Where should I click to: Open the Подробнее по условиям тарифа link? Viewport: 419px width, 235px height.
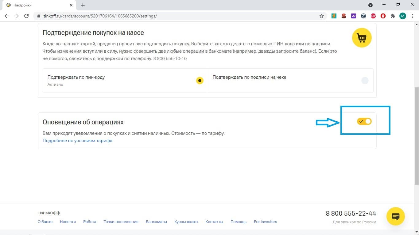[77, 141]
